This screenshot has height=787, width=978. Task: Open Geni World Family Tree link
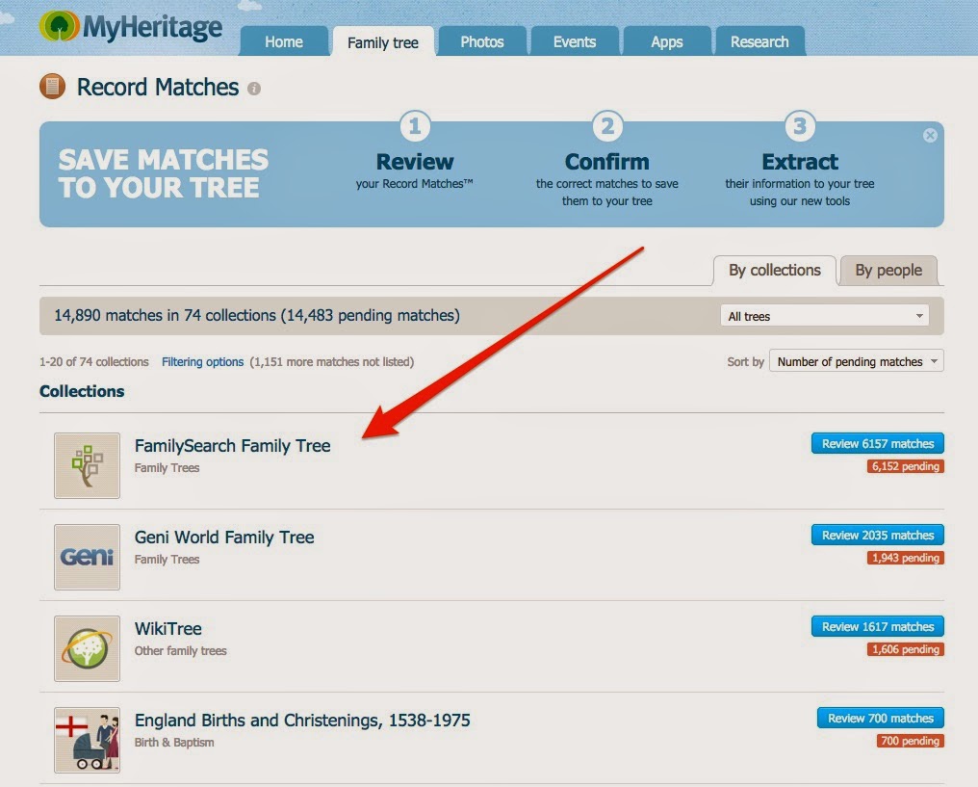point(224,538)
